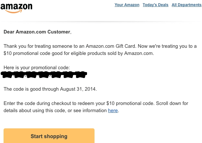Click 'Now we're treating you to a' text
Viewport: 202px width, 143px height.
click(167, 46)
